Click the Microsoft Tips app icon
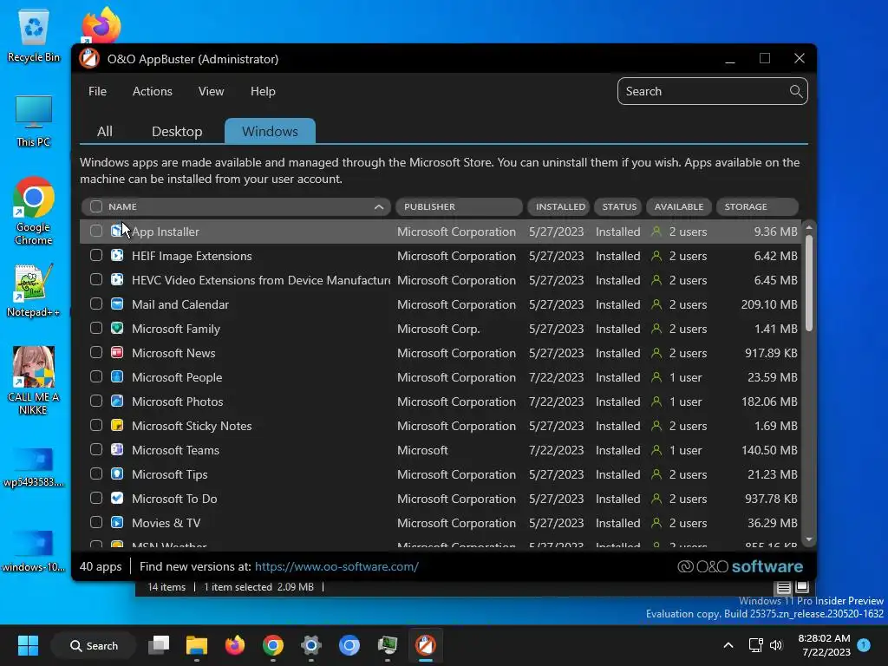 (x=117, y=474)
